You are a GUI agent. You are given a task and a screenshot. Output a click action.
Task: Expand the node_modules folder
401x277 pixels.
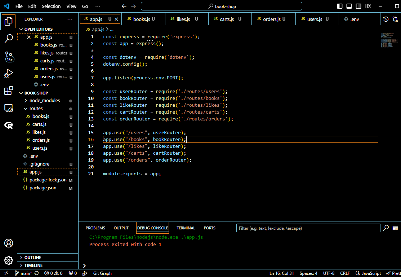click(x=48, y=101)
